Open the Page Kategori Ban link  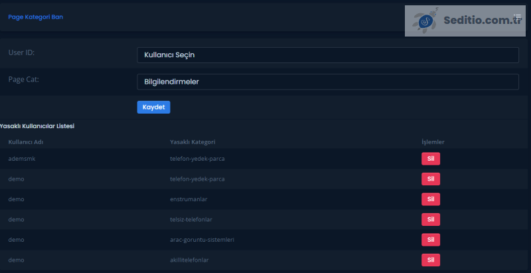36,17
